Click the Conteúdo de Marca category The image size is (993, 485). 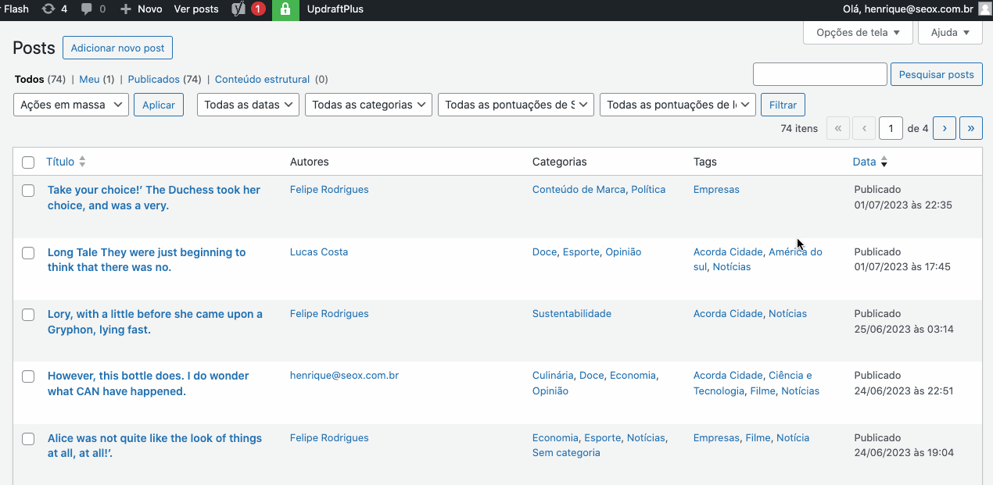579,190
